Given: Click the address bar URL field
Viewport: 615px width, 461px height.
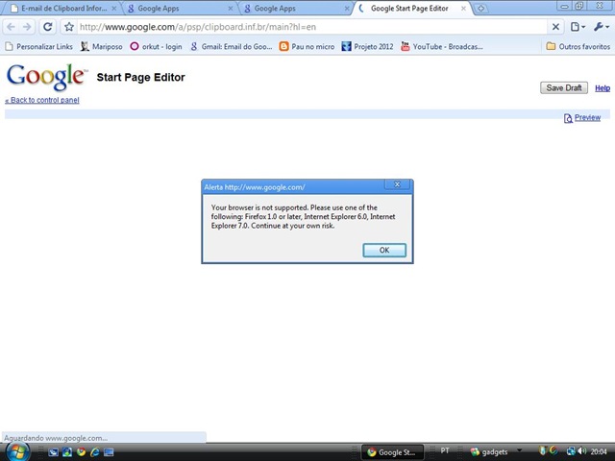Looking at the screenshot, I should tap(311, 27).
